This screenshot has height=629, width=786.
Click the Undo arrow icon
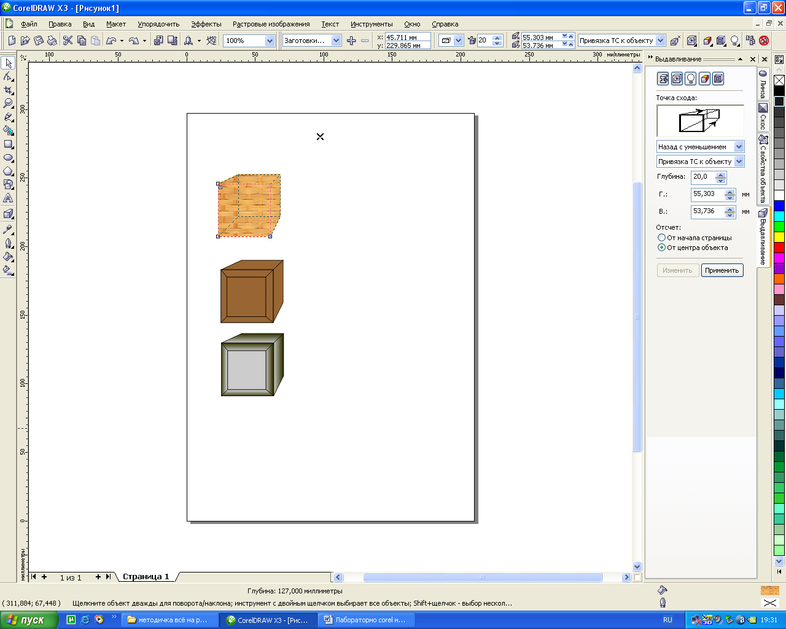pyautogui.click(x=111, y=41)
